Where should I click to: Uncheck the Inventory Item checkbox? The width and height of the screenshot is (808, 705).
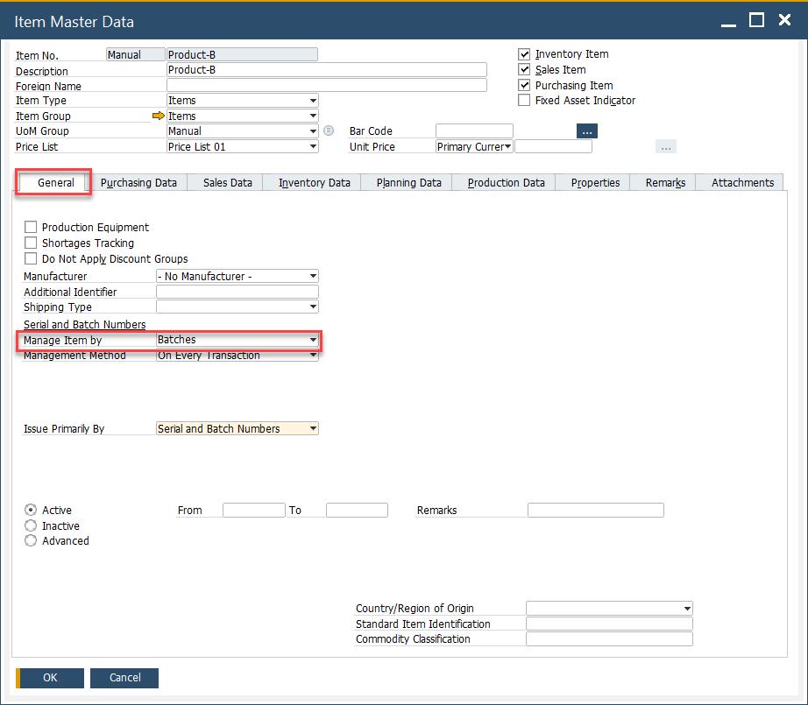[523, 54]
